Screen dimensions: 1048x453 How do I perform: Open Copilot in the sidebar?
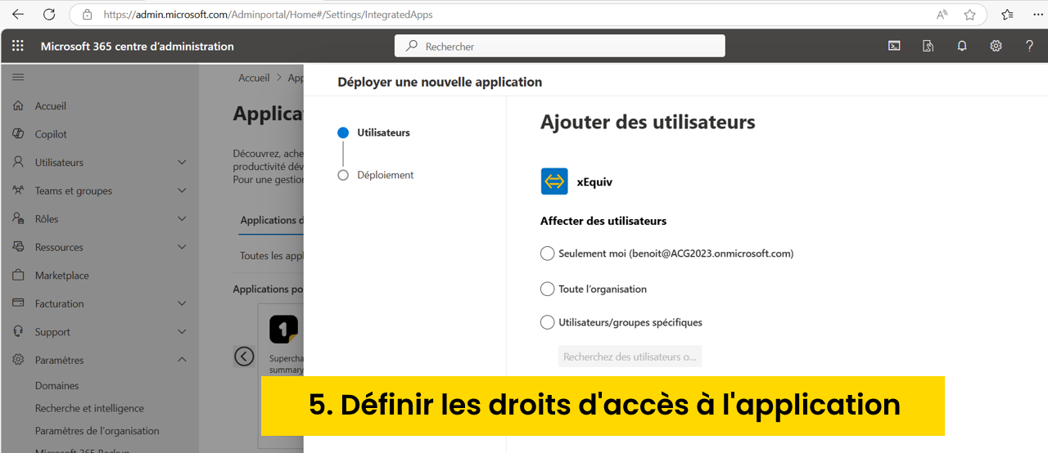click(x=51, y=134)
